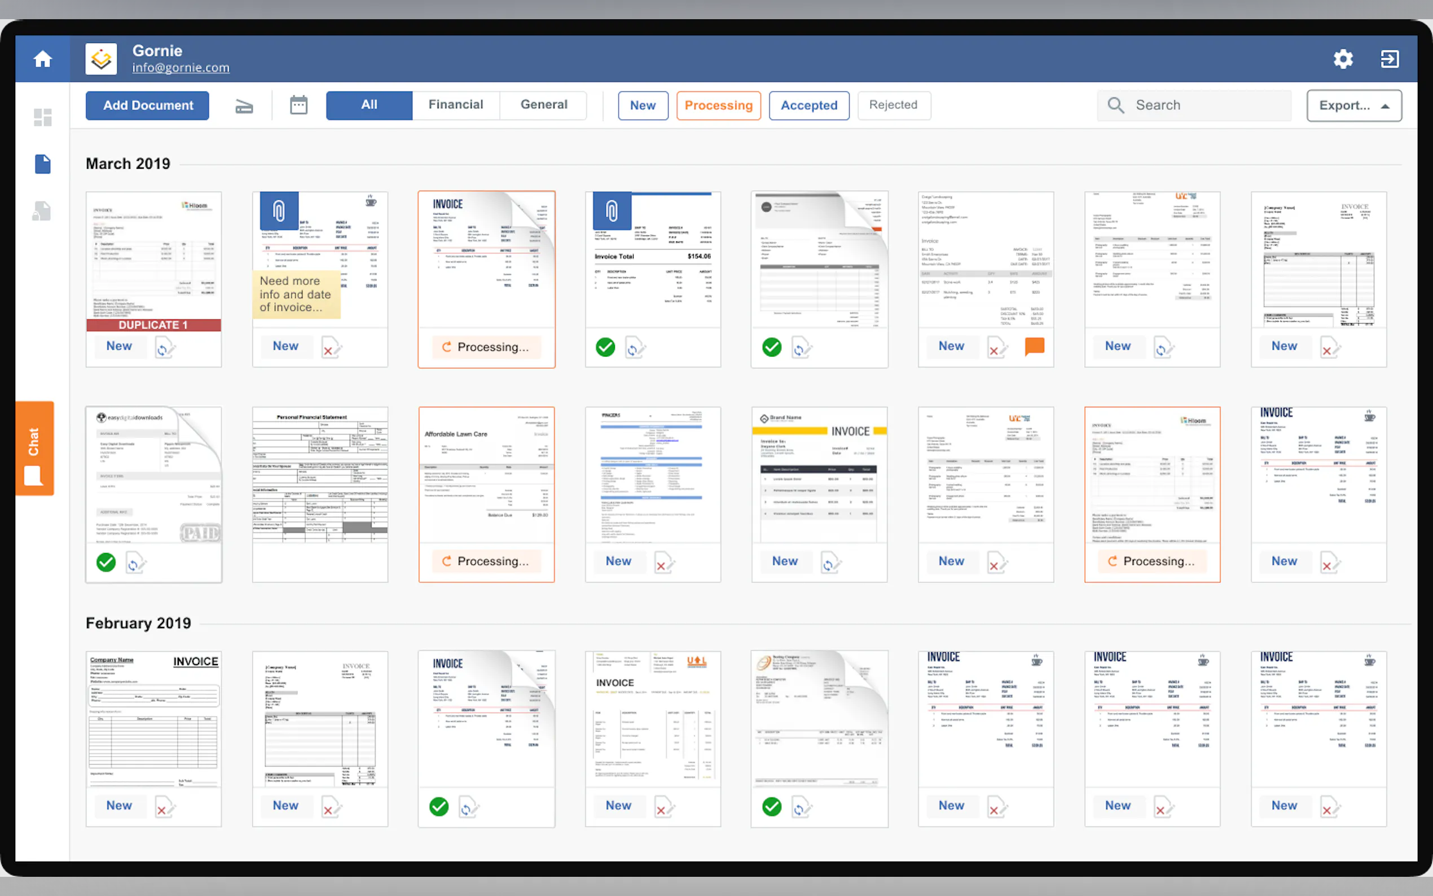
Task: Open the calendar date filter icon
Action: click(298, 106)
